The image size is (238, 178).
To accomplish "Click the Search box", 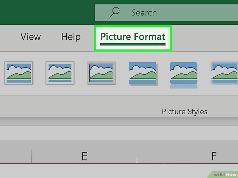I will 166,13.
